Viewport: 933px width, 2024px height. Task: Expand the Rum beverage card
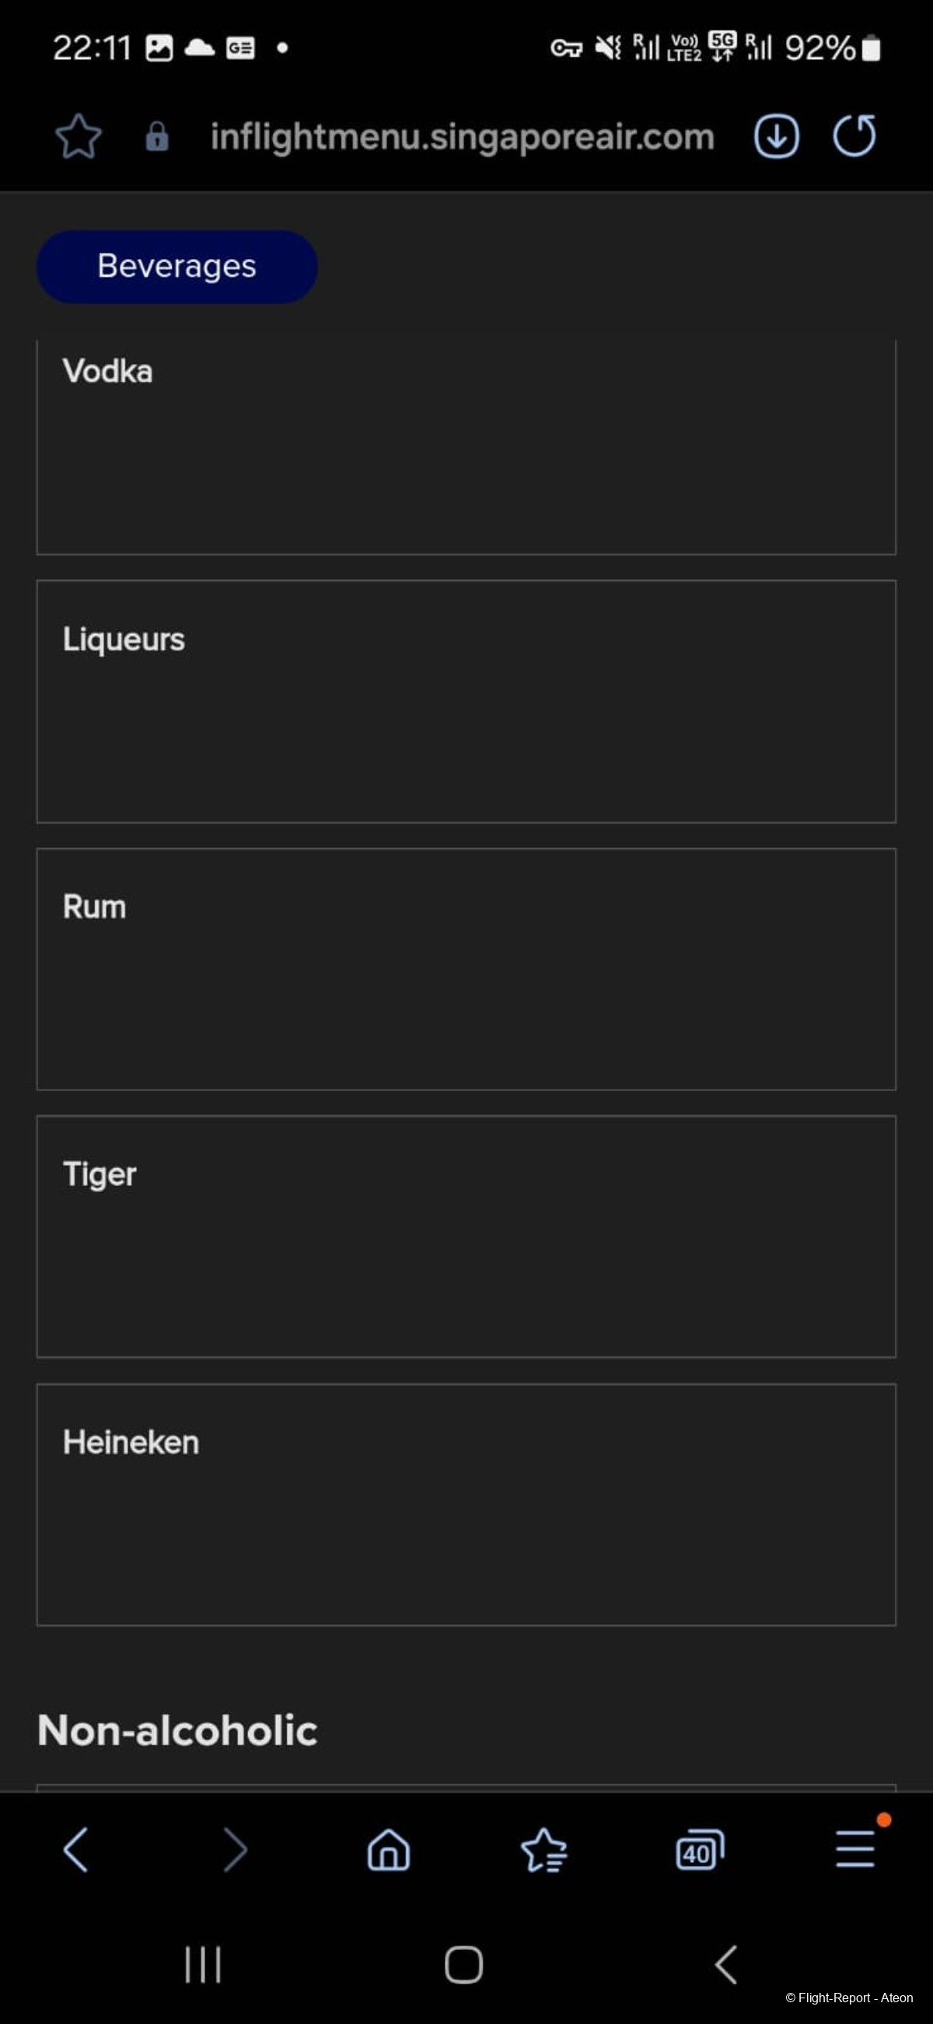pyautogui.click(x=466, y=969)
